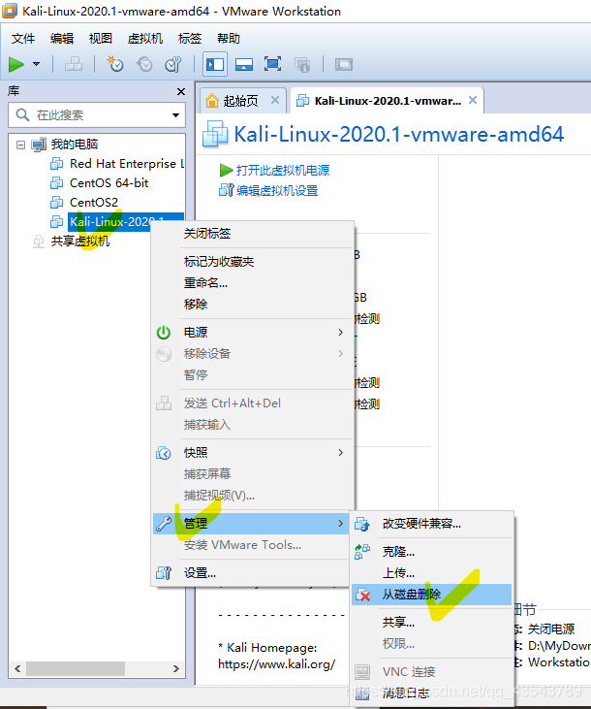Screen dimensions: 591x709
Task: Open the 标签 menu
Action: (190, 39)
